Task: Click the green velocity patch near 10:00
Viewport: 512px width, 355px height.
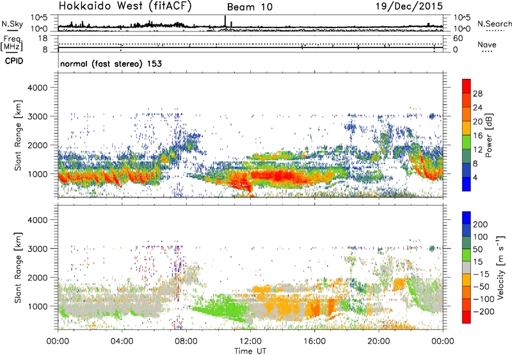Action: 222,308
